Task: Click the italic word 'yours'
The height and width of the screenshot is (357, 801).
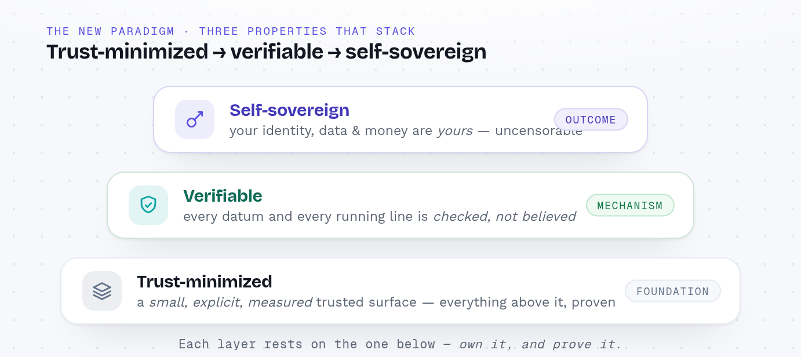Action: click(x=455, y=131)
